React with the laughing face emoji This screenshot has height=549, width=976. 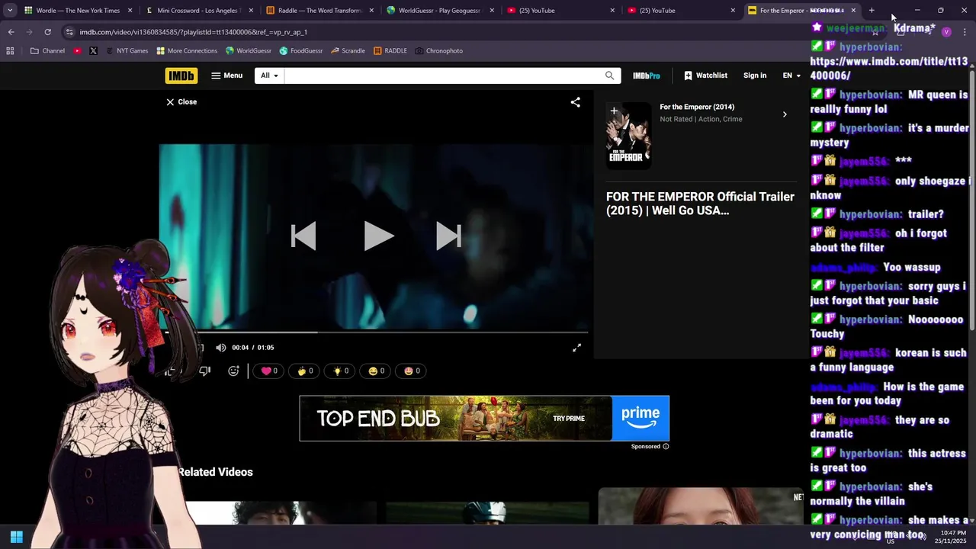pos(377,371)
